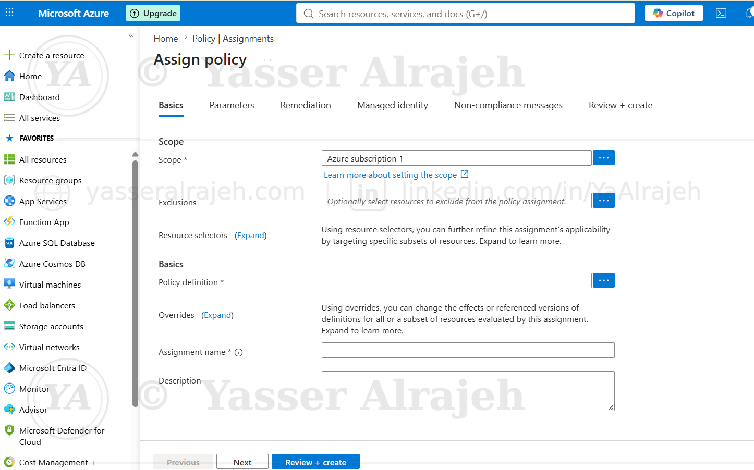This screenshot has height=470, width=754.
Task: Click the All services list icon
Action: tap(9, 118)
